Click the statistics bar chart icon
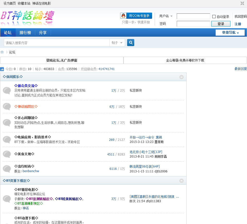247x224 pixels. tap(2, 69)
